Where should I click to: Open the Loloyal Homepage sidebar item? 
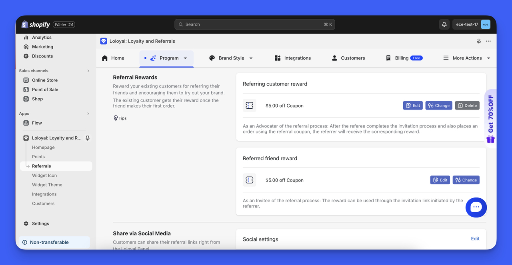[43, 147]
